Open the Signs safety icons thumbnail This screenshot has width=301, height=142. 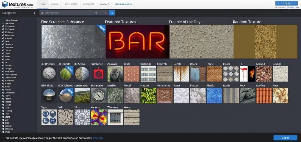(x=49, y=117)
